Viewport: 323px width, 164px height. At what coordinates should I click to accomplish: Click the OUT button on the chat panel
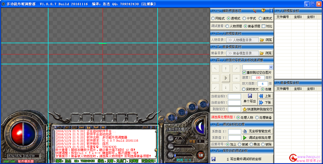(145, 127)
